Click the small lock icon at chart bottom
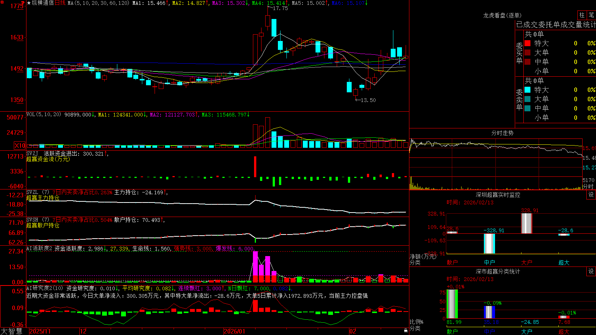 click(x=406, y=331)
